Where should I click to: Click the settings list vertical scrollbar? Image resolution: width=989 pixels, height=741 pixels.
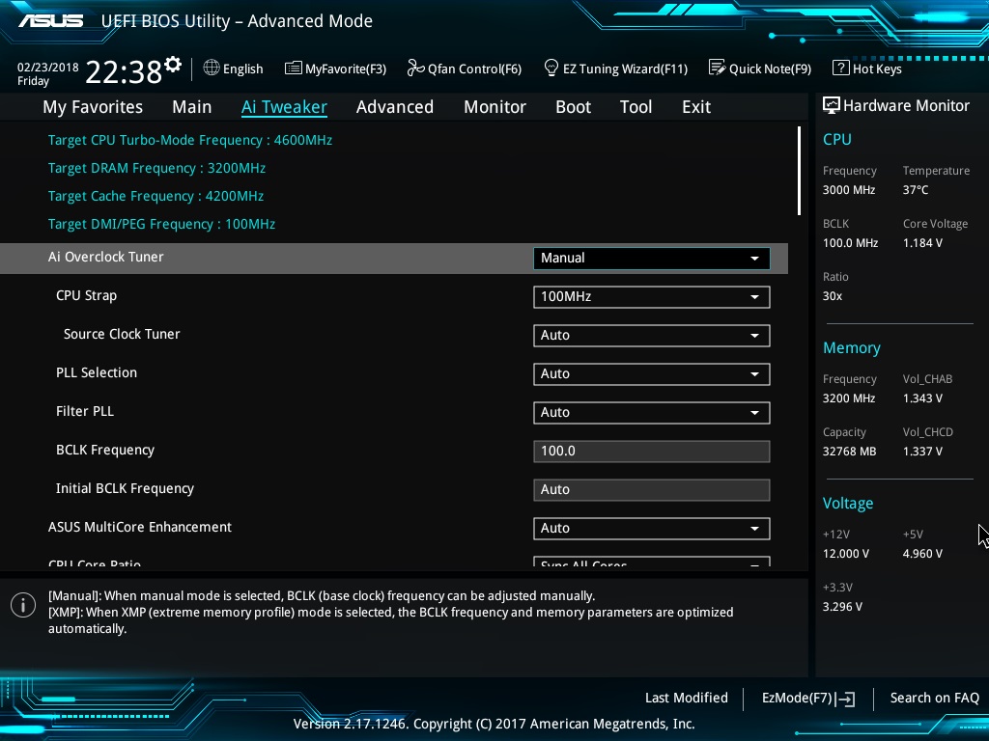coord(799,171)
